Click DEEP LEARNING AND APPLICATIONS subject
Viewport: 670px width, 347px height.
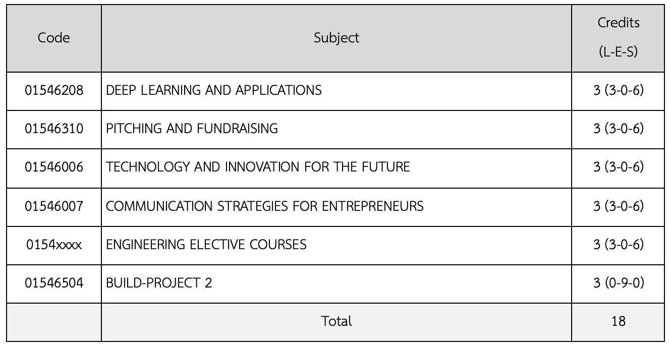214,90
